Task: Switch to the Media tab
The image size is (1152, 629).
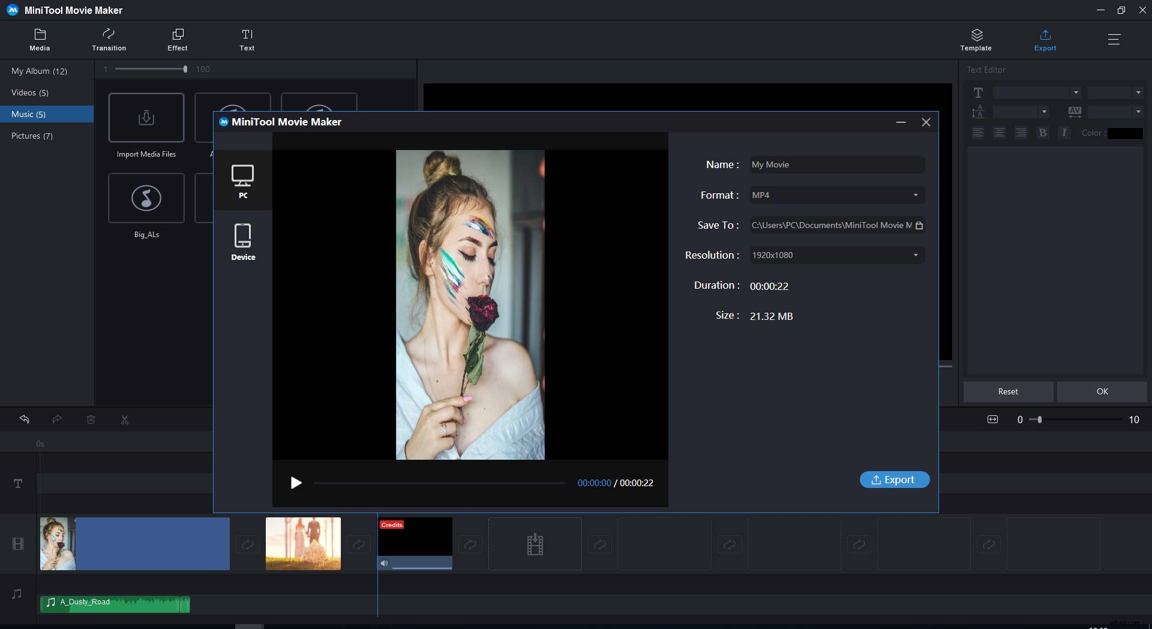Action: point(39,39)
